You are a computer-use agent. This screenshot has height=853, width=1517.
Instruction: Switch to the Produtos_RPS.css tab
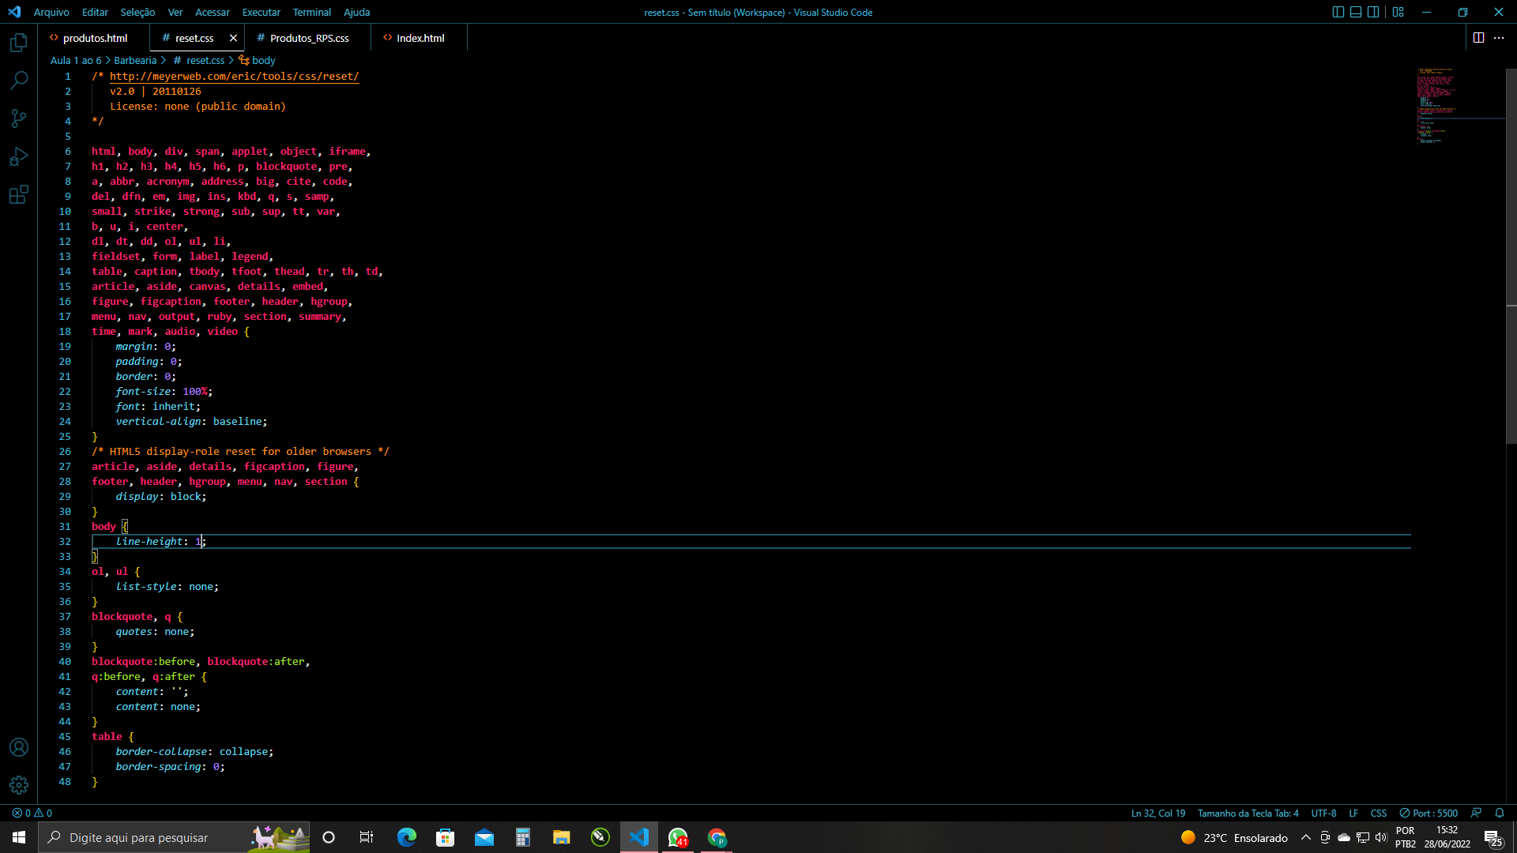pyautogui.click(x=309, y=38)
